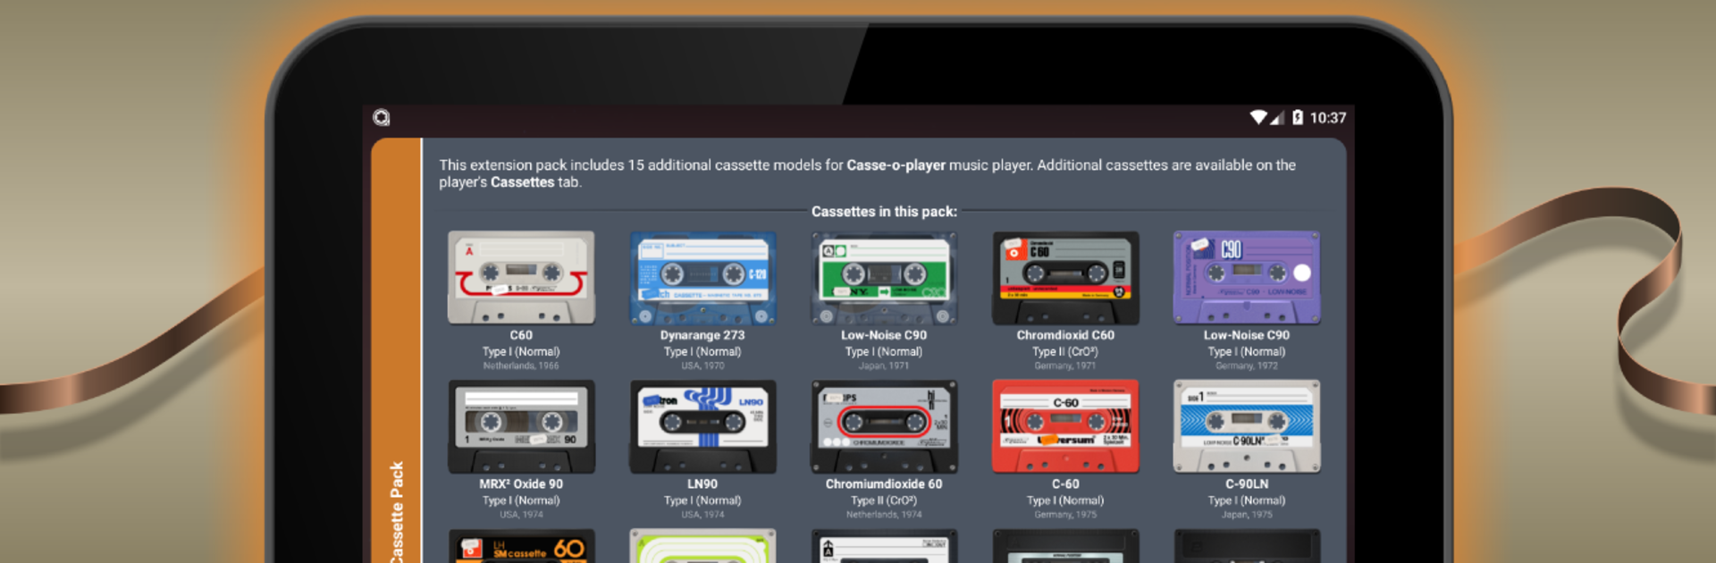The width and height of the screenshot is (1716, 563).
Task: Select the Chromdioxid C60 cassette thumbnail
Action: [1065, 278]
